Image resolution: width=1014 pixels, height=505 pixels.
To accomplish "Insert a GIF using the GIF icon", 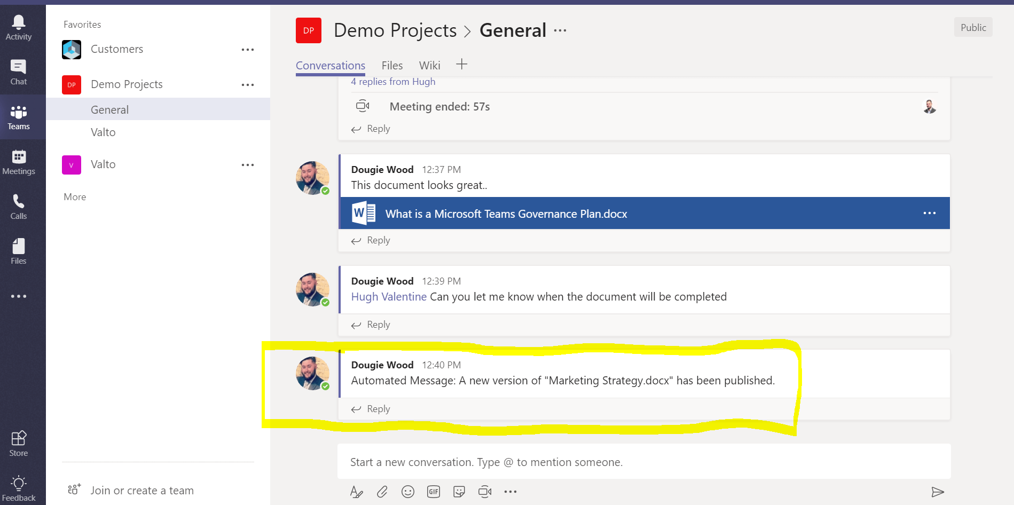I will click(434, 492).
